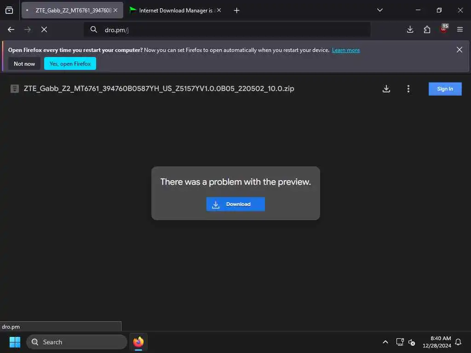The width and height of the screenshot is (471, 353).
Task: Click the search magnifier in address bar
Action: (94, 30)
